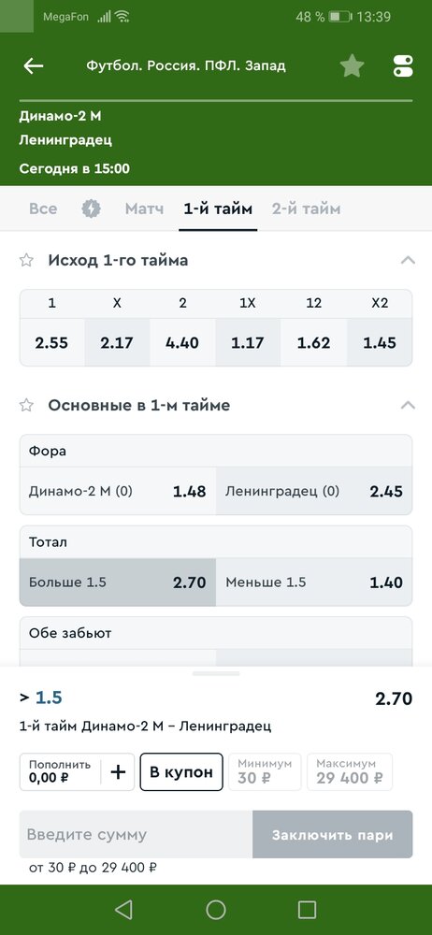Add match to favorites with star icon

coord(352,65)
